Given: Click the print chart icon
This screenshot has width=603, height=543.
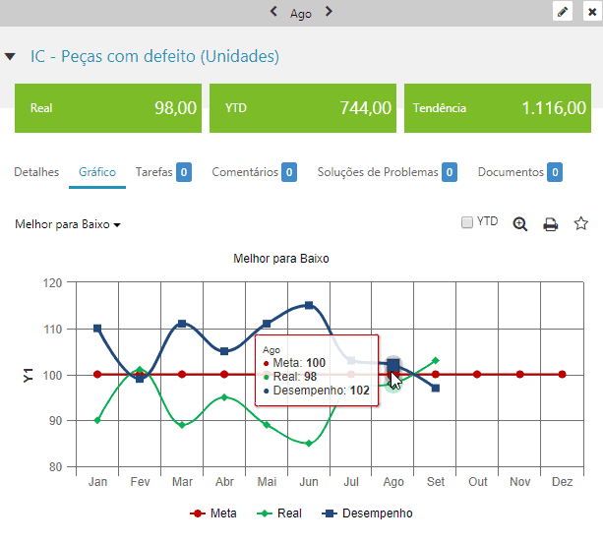Looking at the screenshot, I should point(551,224).
